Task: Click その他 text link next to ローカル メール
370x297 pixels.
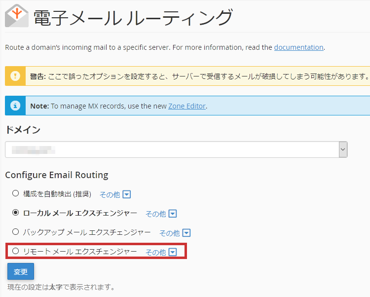Action: pos(155,214)
